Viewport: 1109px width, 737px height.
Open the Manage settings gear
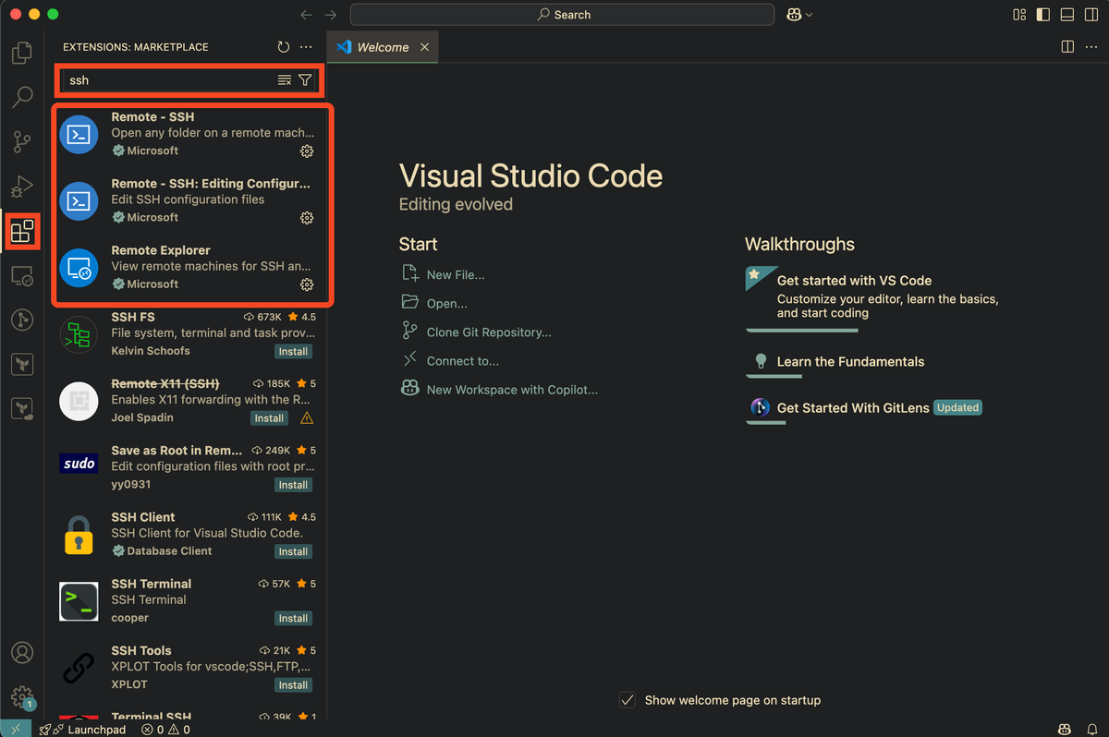tap(21, 697)
